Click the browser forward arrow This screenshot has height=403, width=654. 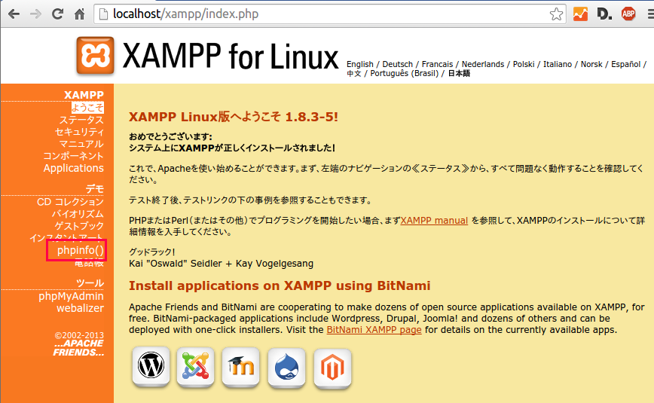pyautogui.click(x=36, y=14)
